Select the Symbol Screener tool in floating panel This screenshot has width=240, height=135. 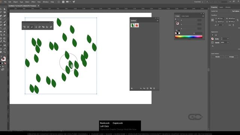[x=47, y=27]
